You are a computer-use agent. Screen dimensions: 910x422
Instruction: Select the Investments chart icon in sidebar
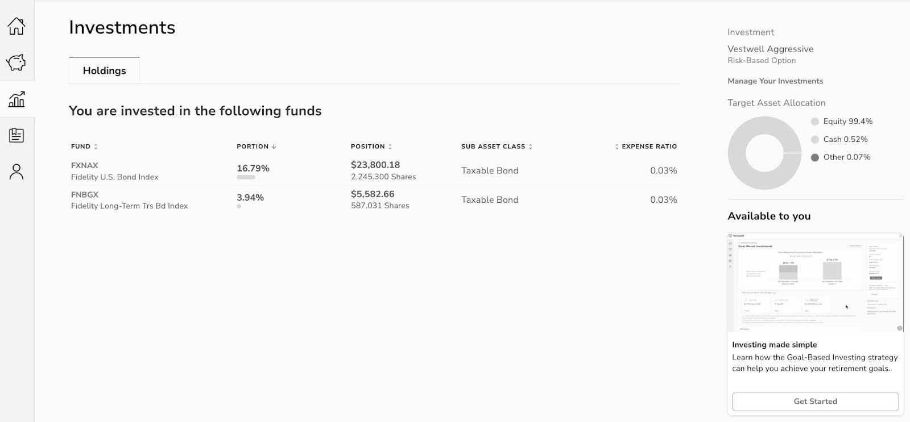point(16,99)
